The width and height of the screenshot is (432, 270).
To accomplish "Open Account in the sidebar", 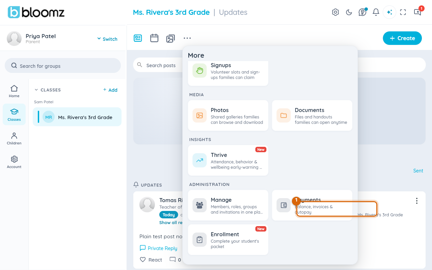I will (x=14, y=162).
